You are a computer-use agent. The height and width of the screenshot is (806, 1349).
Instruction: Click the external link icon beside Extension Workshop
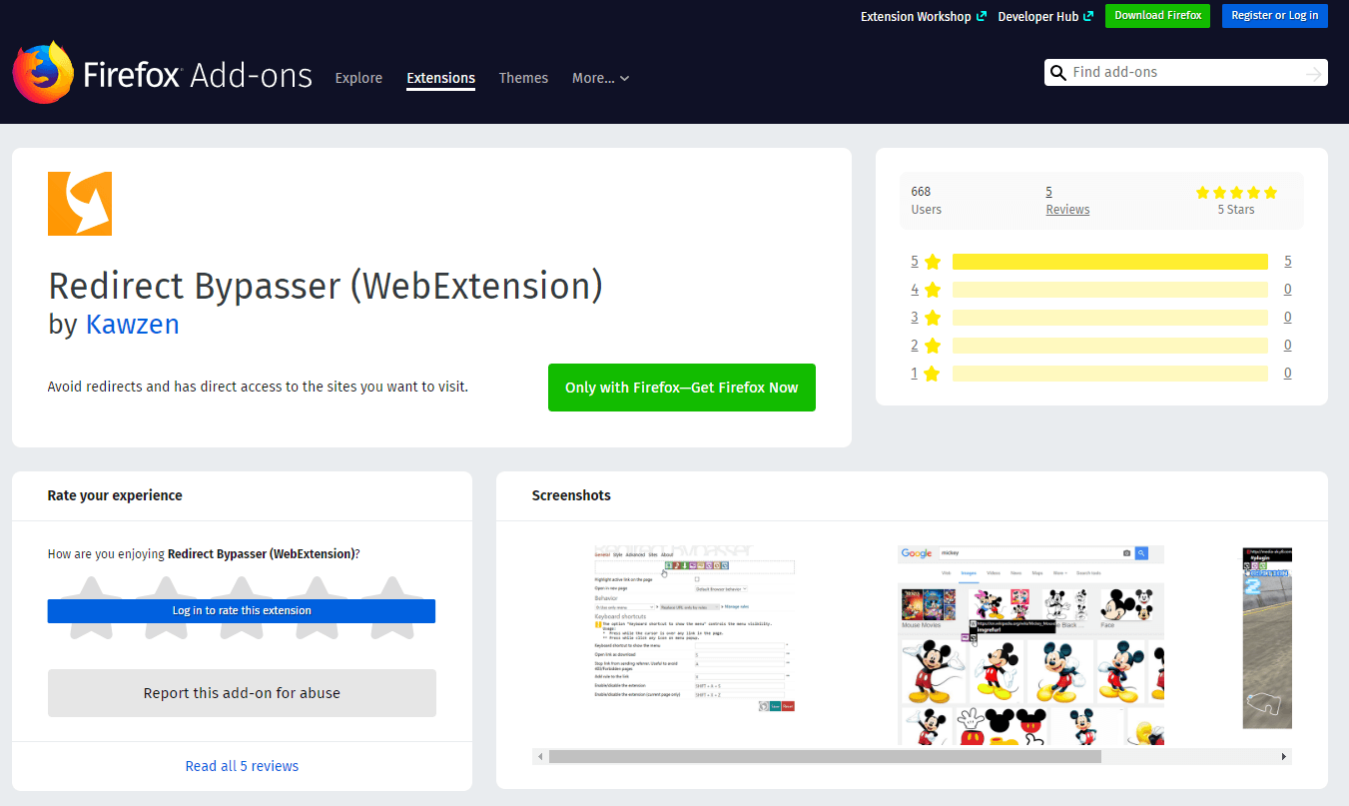(x=982, y=16)
